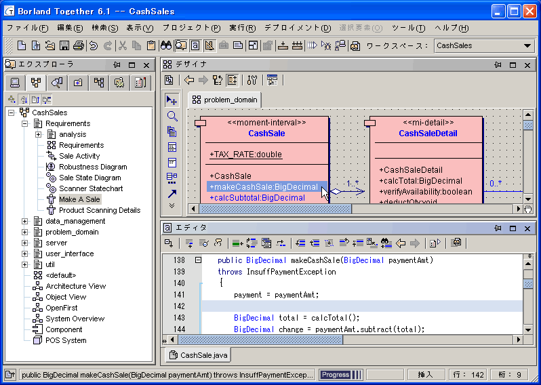541x385 pixels.
Task: Click the Print icon in main toolbar
Action: tap(78, 45)
